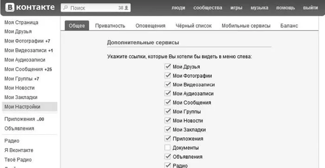
Task: Open the игры header link
Action: click(236, 8)
